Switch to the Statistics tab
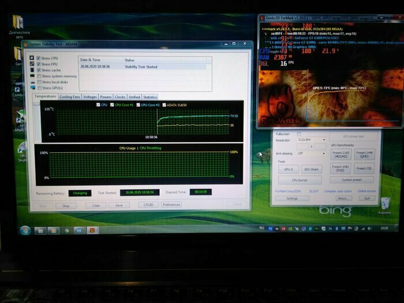 [150, 97]
